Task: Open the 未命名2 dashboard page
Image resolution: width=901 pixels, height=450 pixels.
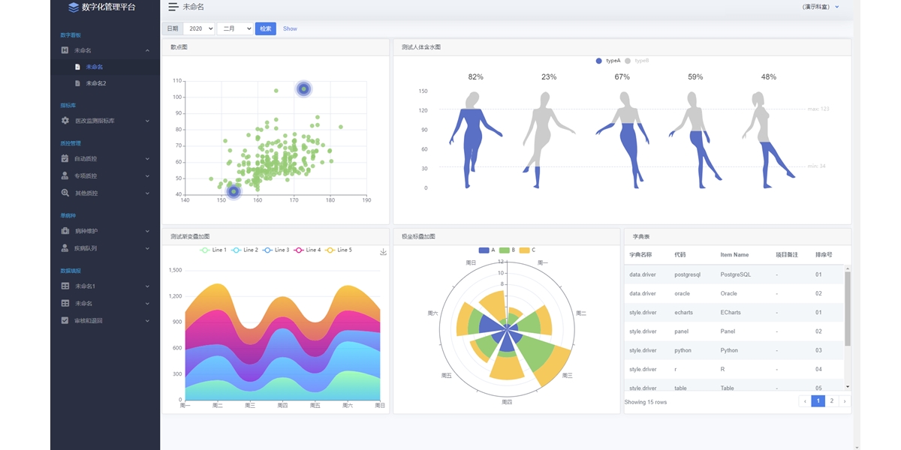Action: click(95, 83)
